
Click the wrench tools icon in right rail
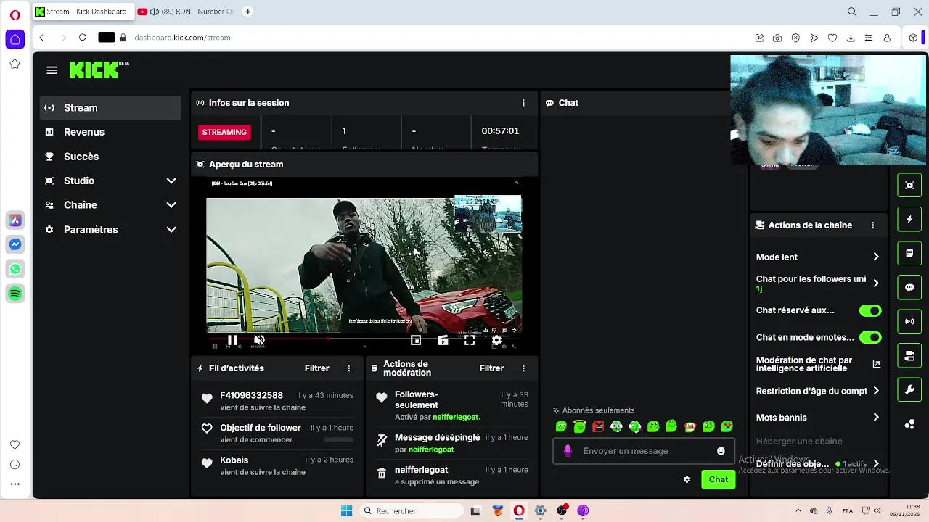909,389
